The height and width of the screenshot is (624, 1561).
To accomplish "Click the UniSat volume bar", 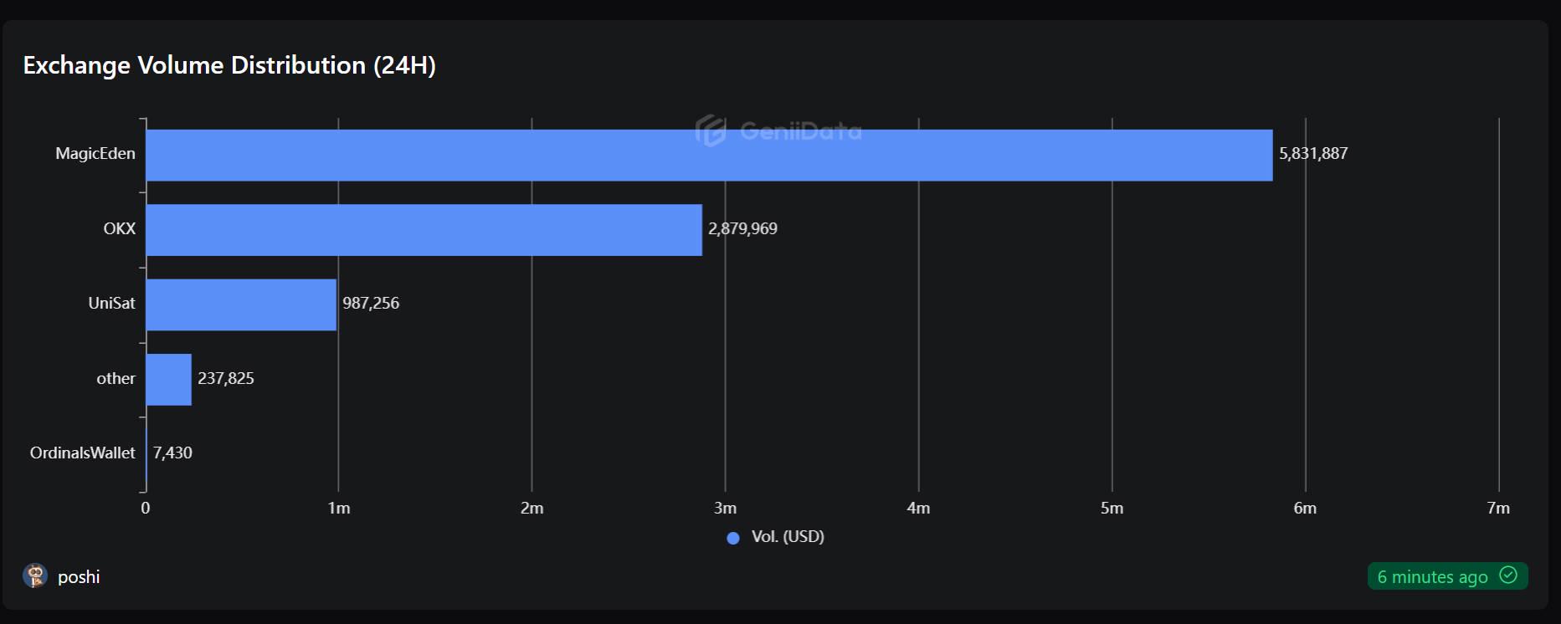I will coord(241,304).
